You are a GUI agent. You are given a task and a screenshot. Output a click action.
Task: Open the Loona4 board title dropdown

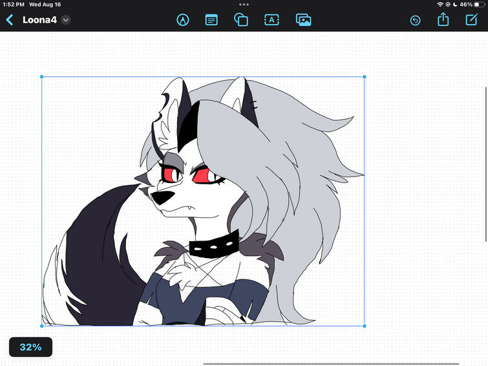click(66, 20)
